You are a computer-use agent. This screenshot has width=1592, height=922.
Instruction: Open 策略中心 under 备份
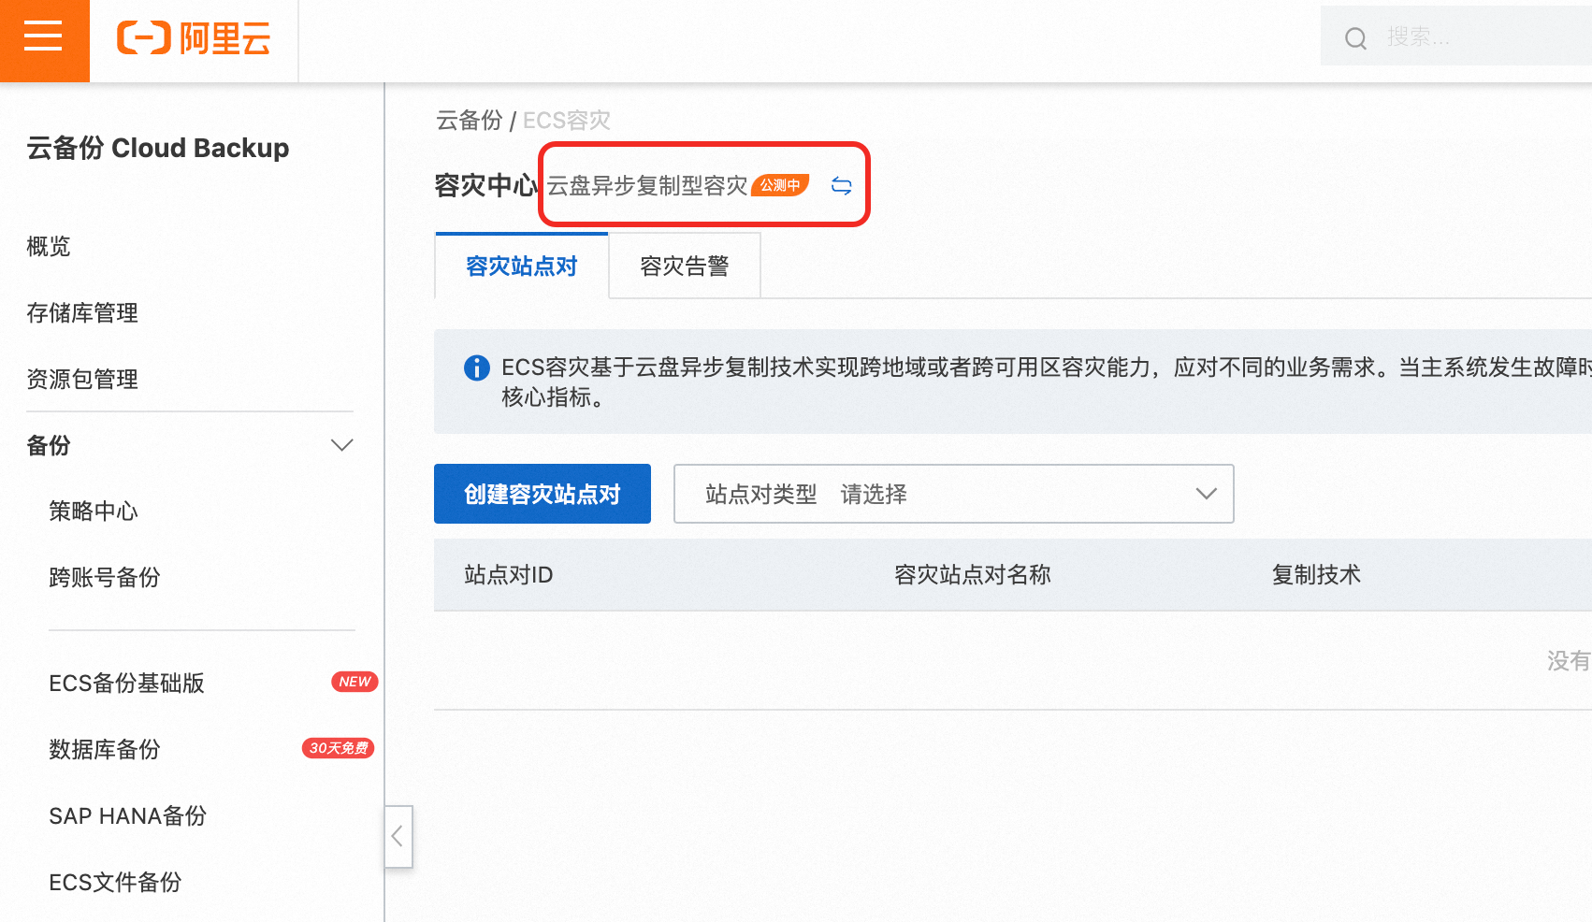(94, 511)
